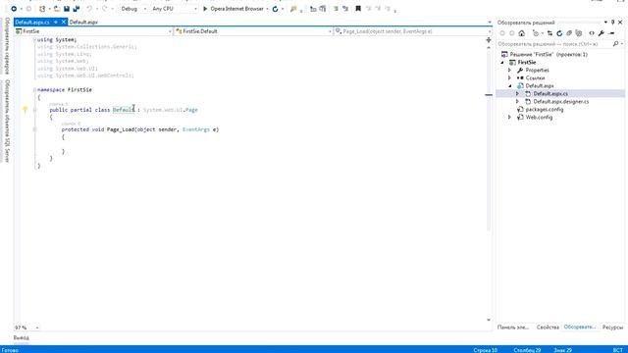Select the Обозревате... bottom panel tab

click(x=580, y=327)
